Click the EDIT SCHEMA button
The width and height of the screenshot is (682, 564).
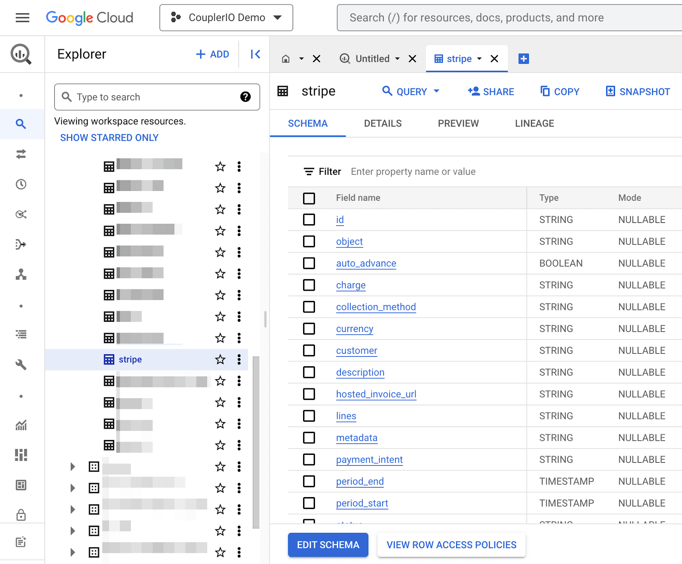(x=328, y=545)
